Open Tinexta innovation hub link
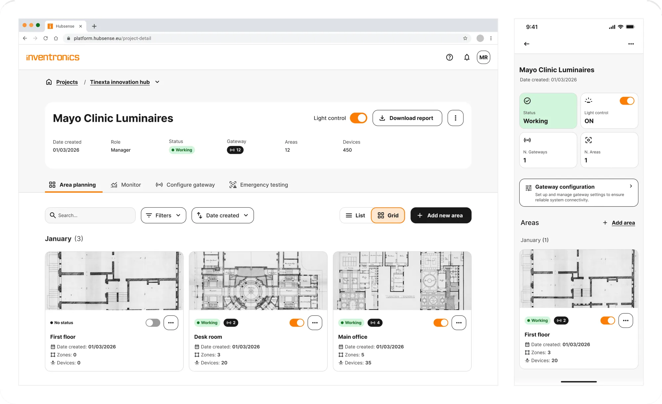 (x=120, y=82)
